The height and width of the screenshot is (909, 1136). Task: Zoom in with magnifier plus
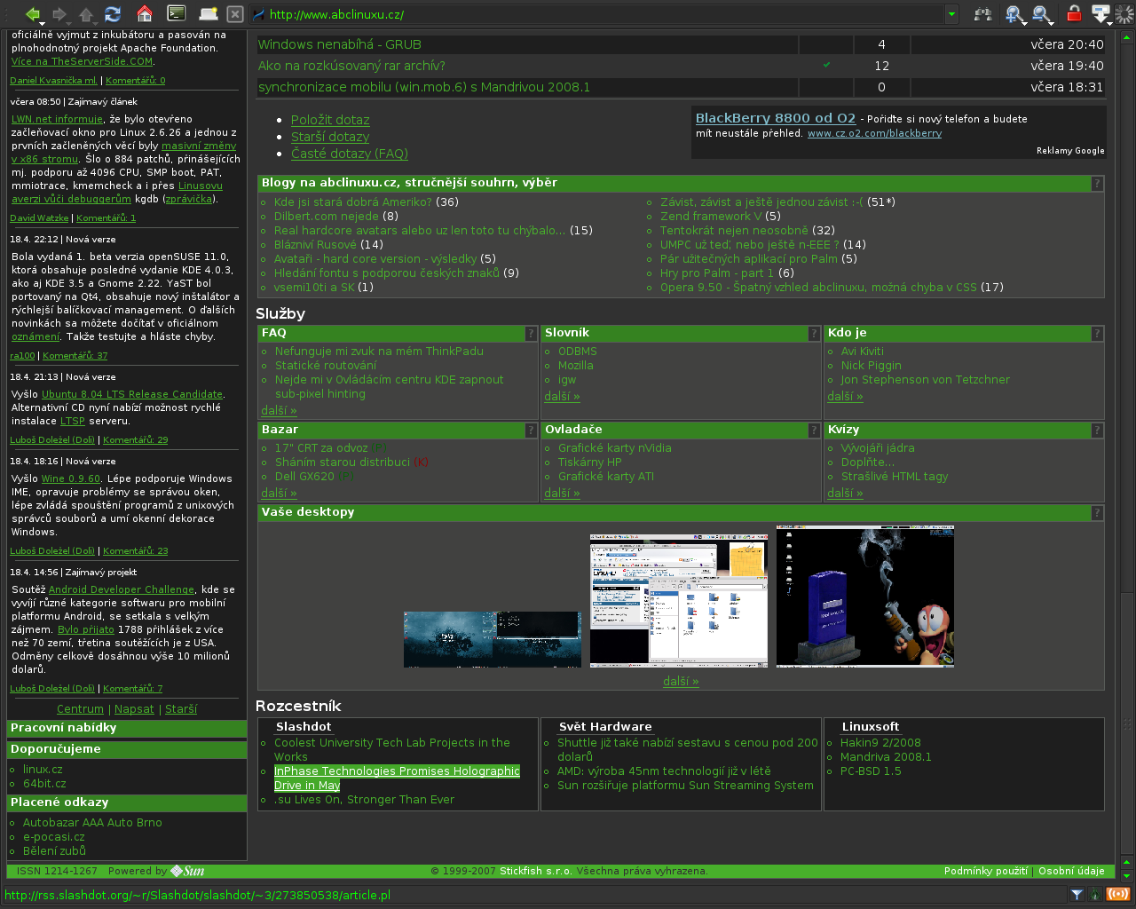click(1014, 14)
